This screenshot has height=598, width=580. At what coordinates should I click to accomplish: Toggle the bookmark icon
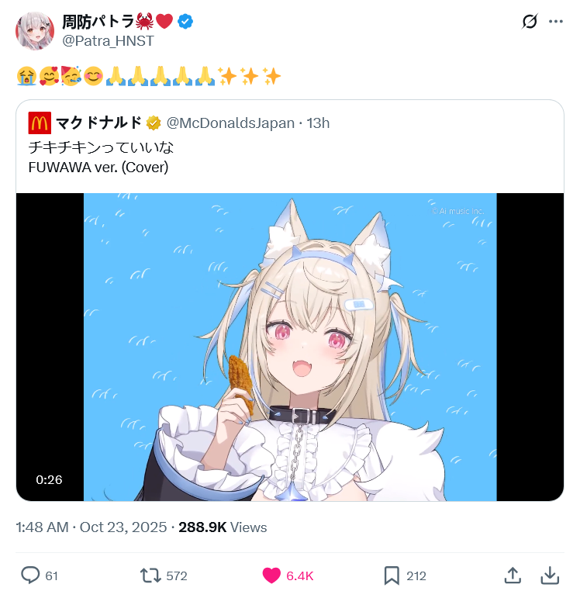pos(392,576)
